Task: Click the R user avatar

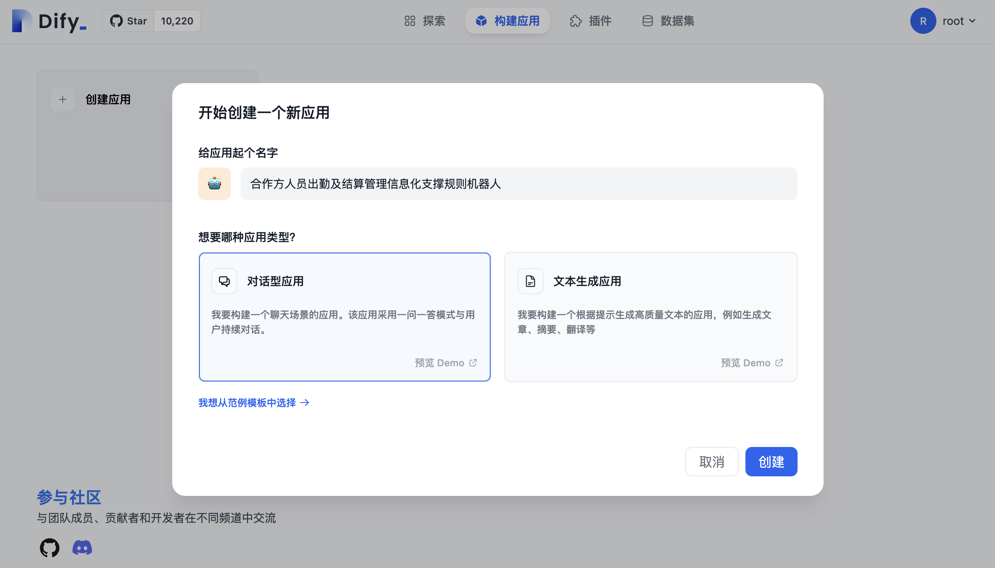Action: [x=923, y=21]
